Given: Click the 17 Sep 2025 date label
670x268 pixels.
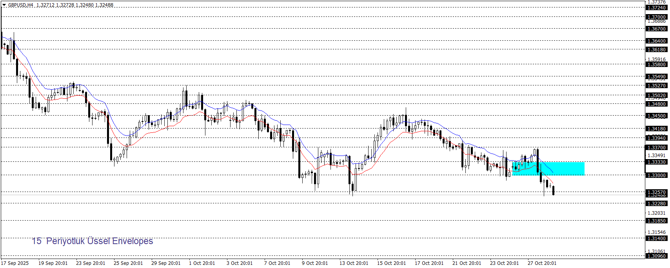Looking at the screenshot, I should coord(15,263).
